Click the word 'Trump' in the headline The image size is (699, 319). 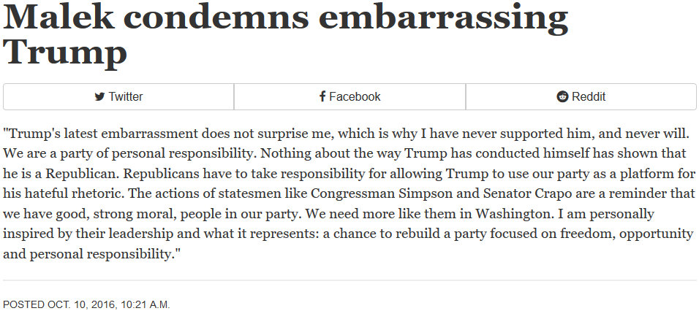tap(65, 54)
